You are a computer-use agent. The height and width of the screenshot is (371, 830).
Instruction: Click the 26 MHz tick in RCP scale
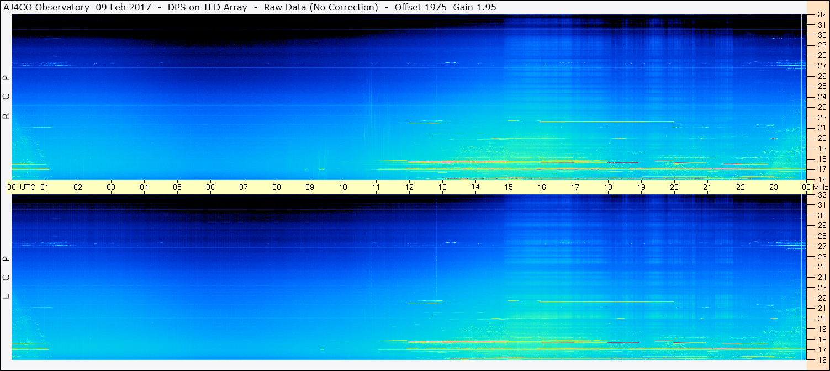click(821, 76)
